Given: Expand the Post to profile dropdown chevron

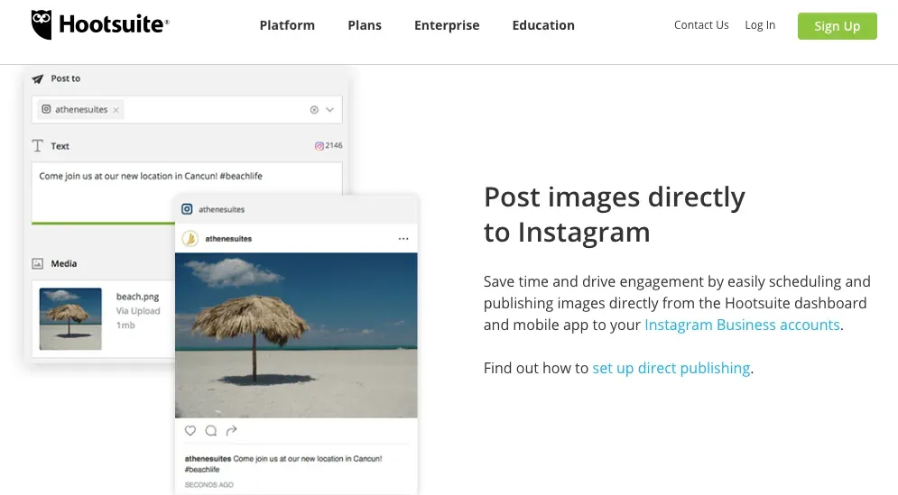Looking at the screenshot, I should pos(330,110).
